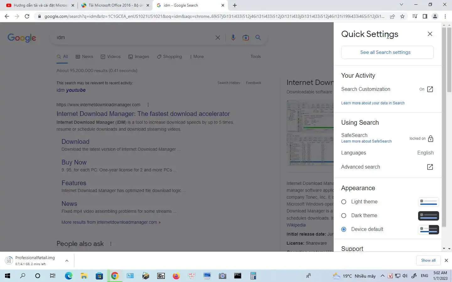The width and height of the screenshot is (452, 282).
Task: Open 7-Zip from the taskbar
Action: pos(161,276)
